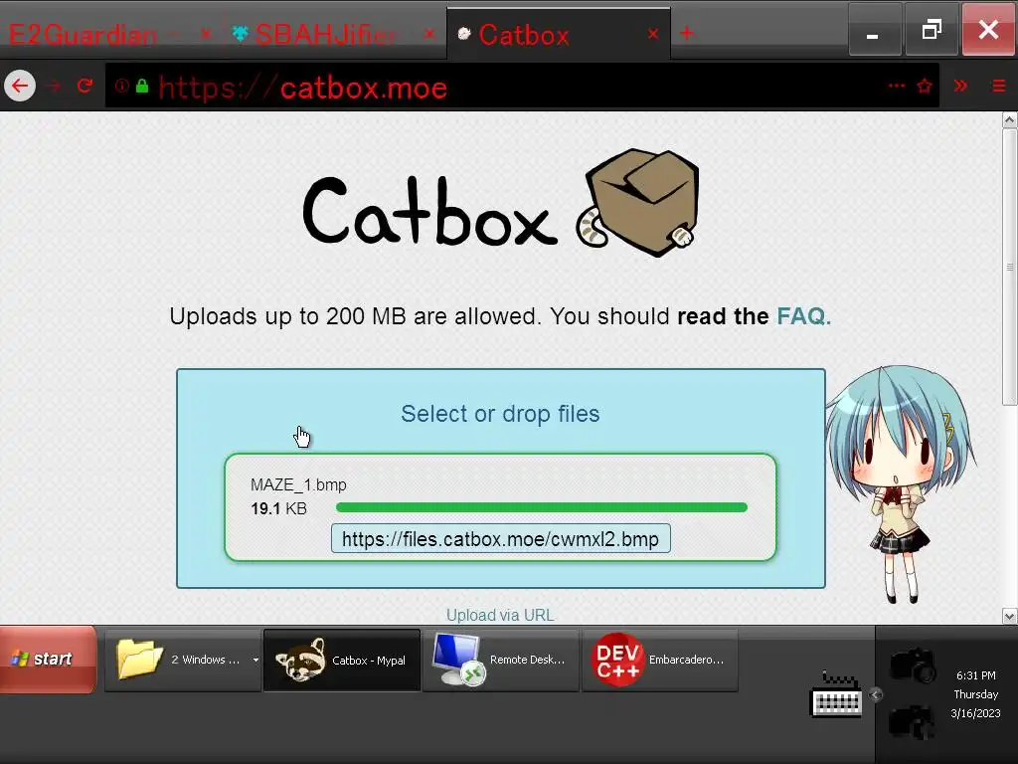Viewport: 1018px width, 764px height.
Task: Click the green padlock security icon
Action: tap(142, 86)
